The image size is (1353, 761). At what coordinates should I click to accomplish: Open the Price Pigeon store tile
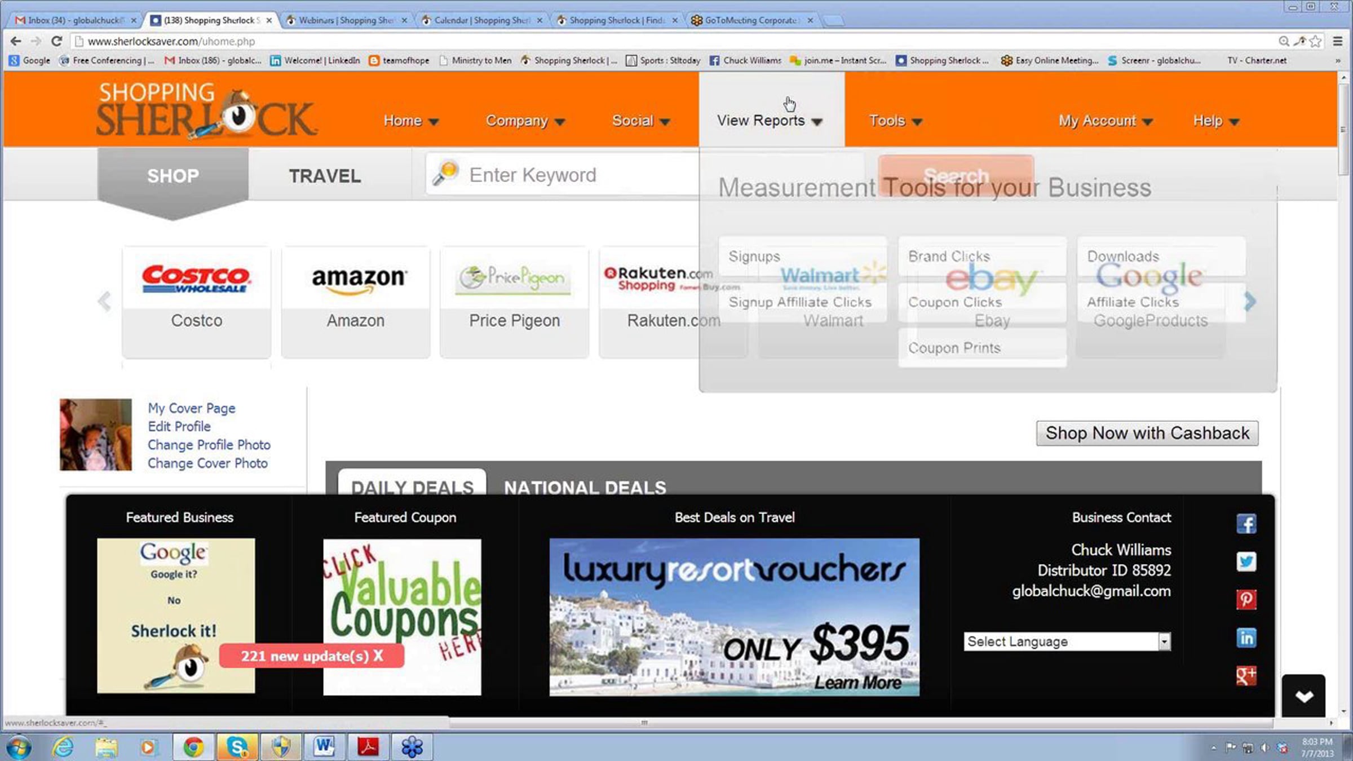tap(514, 302)
